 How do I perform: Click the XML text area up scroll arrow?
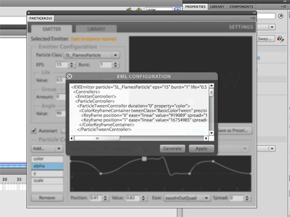point(211,86)
